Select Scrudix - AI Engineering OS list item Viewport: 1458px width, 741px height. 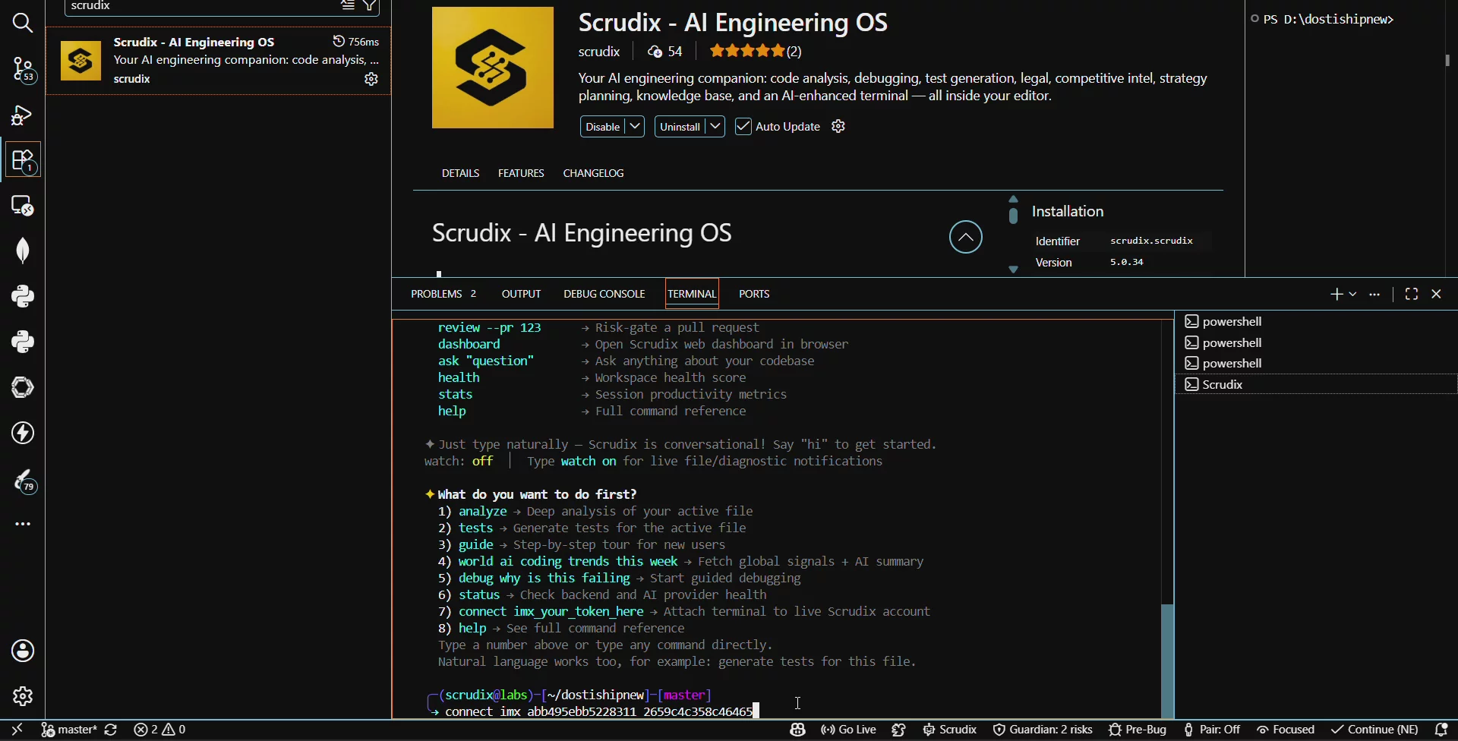click(219, 61)
